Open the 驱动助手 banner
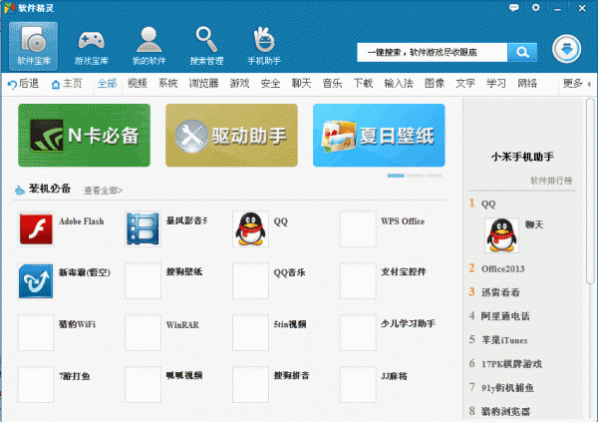Viewport: 598px width, 422px height. (x=231, y=136)
